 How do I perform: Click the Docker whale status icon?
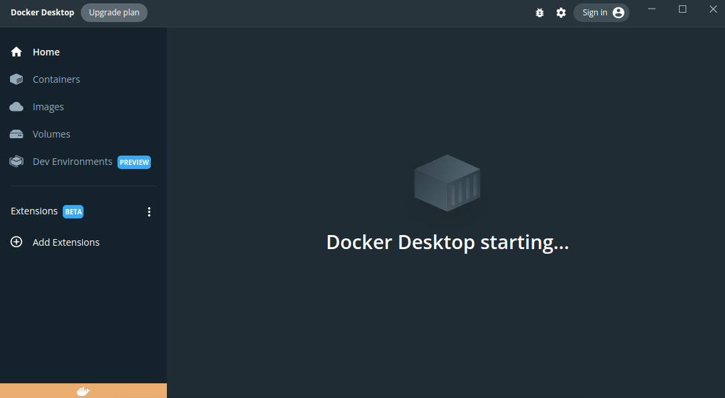(83, 391)
